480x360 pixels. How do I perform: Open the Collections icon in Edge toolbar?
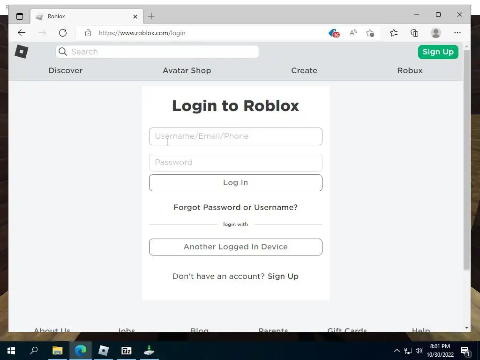(x=414, y=33)
